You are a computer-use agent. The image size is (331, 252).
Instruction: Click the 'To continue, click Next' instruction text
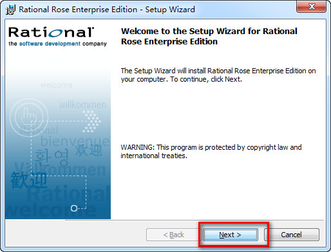tap(206, 79)
